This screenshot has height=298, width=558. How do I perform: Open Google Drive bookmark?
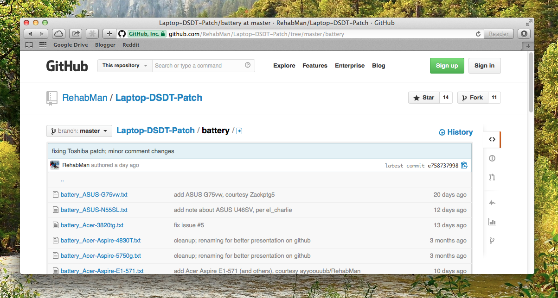[x=71, y=45]
